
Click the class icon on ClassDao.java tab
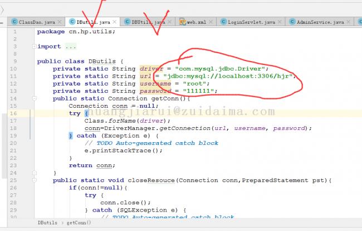coord(14,22)
